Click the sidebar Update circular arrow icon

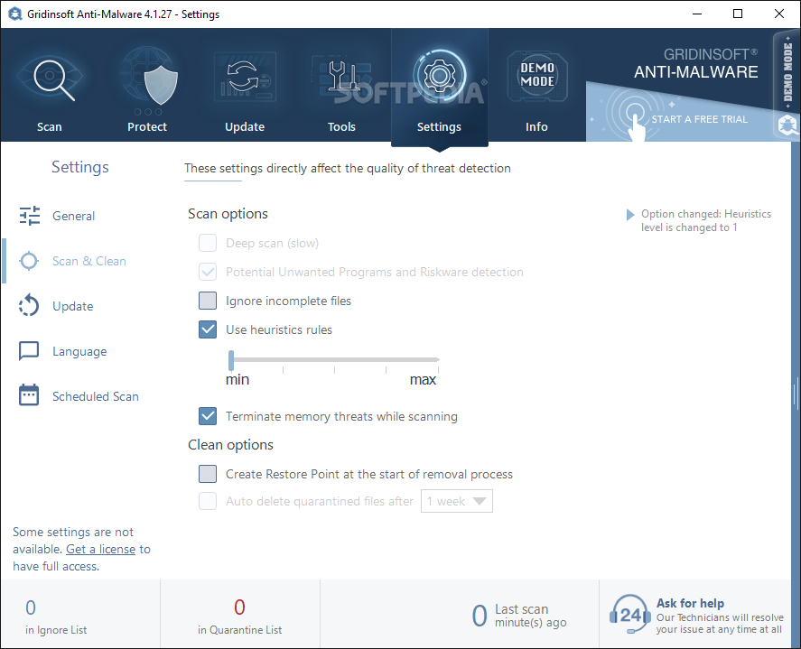(x=29, y=306)
